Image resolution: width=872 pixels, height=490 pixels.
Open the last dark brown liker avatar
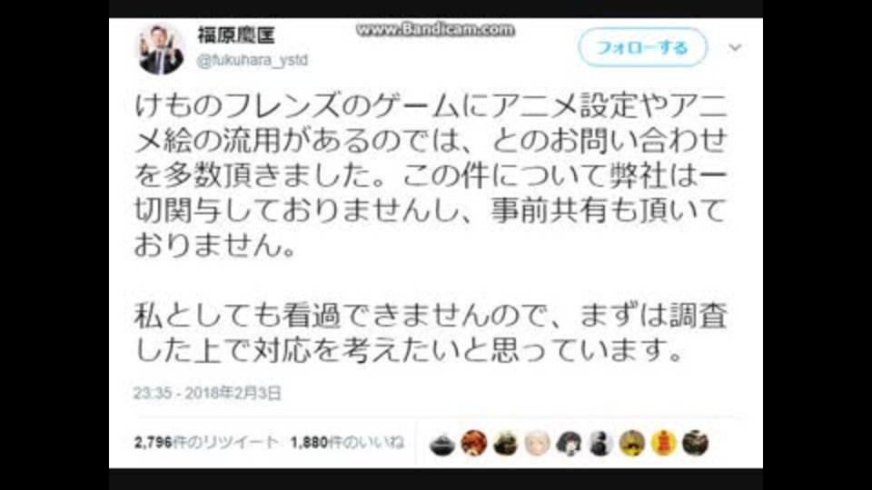tap(696, 444)
